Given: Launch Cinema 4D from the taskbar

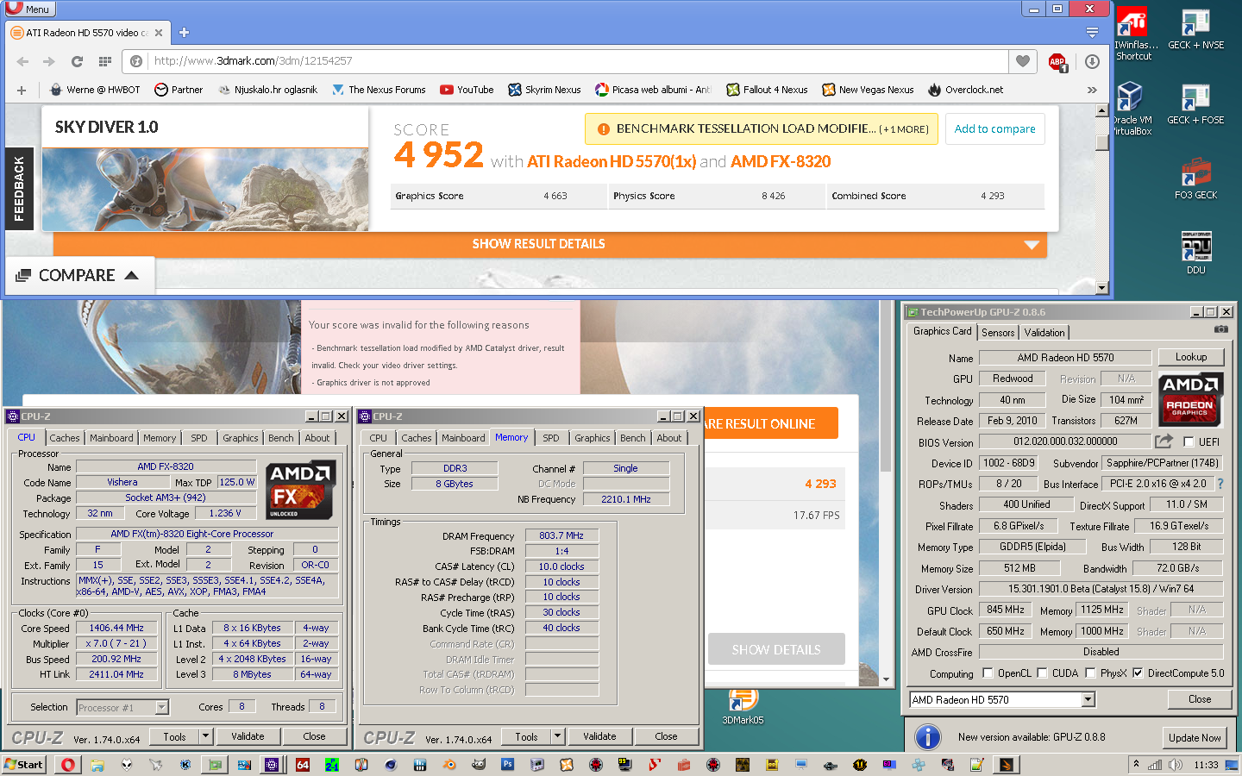Looking at the screenshot, I should 391,764.
